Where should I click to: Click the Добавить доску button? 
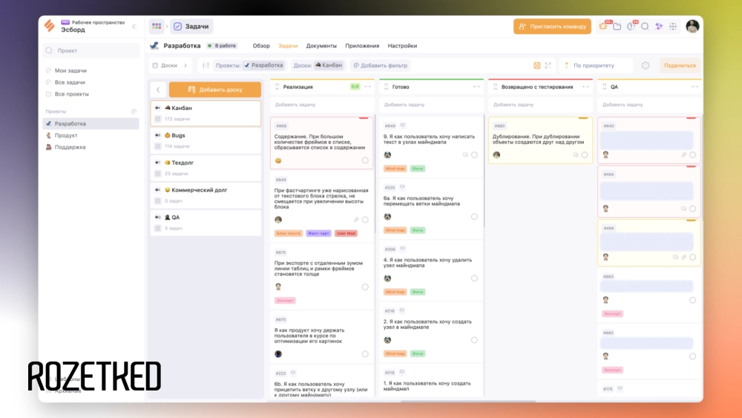(x=215, y=90)
